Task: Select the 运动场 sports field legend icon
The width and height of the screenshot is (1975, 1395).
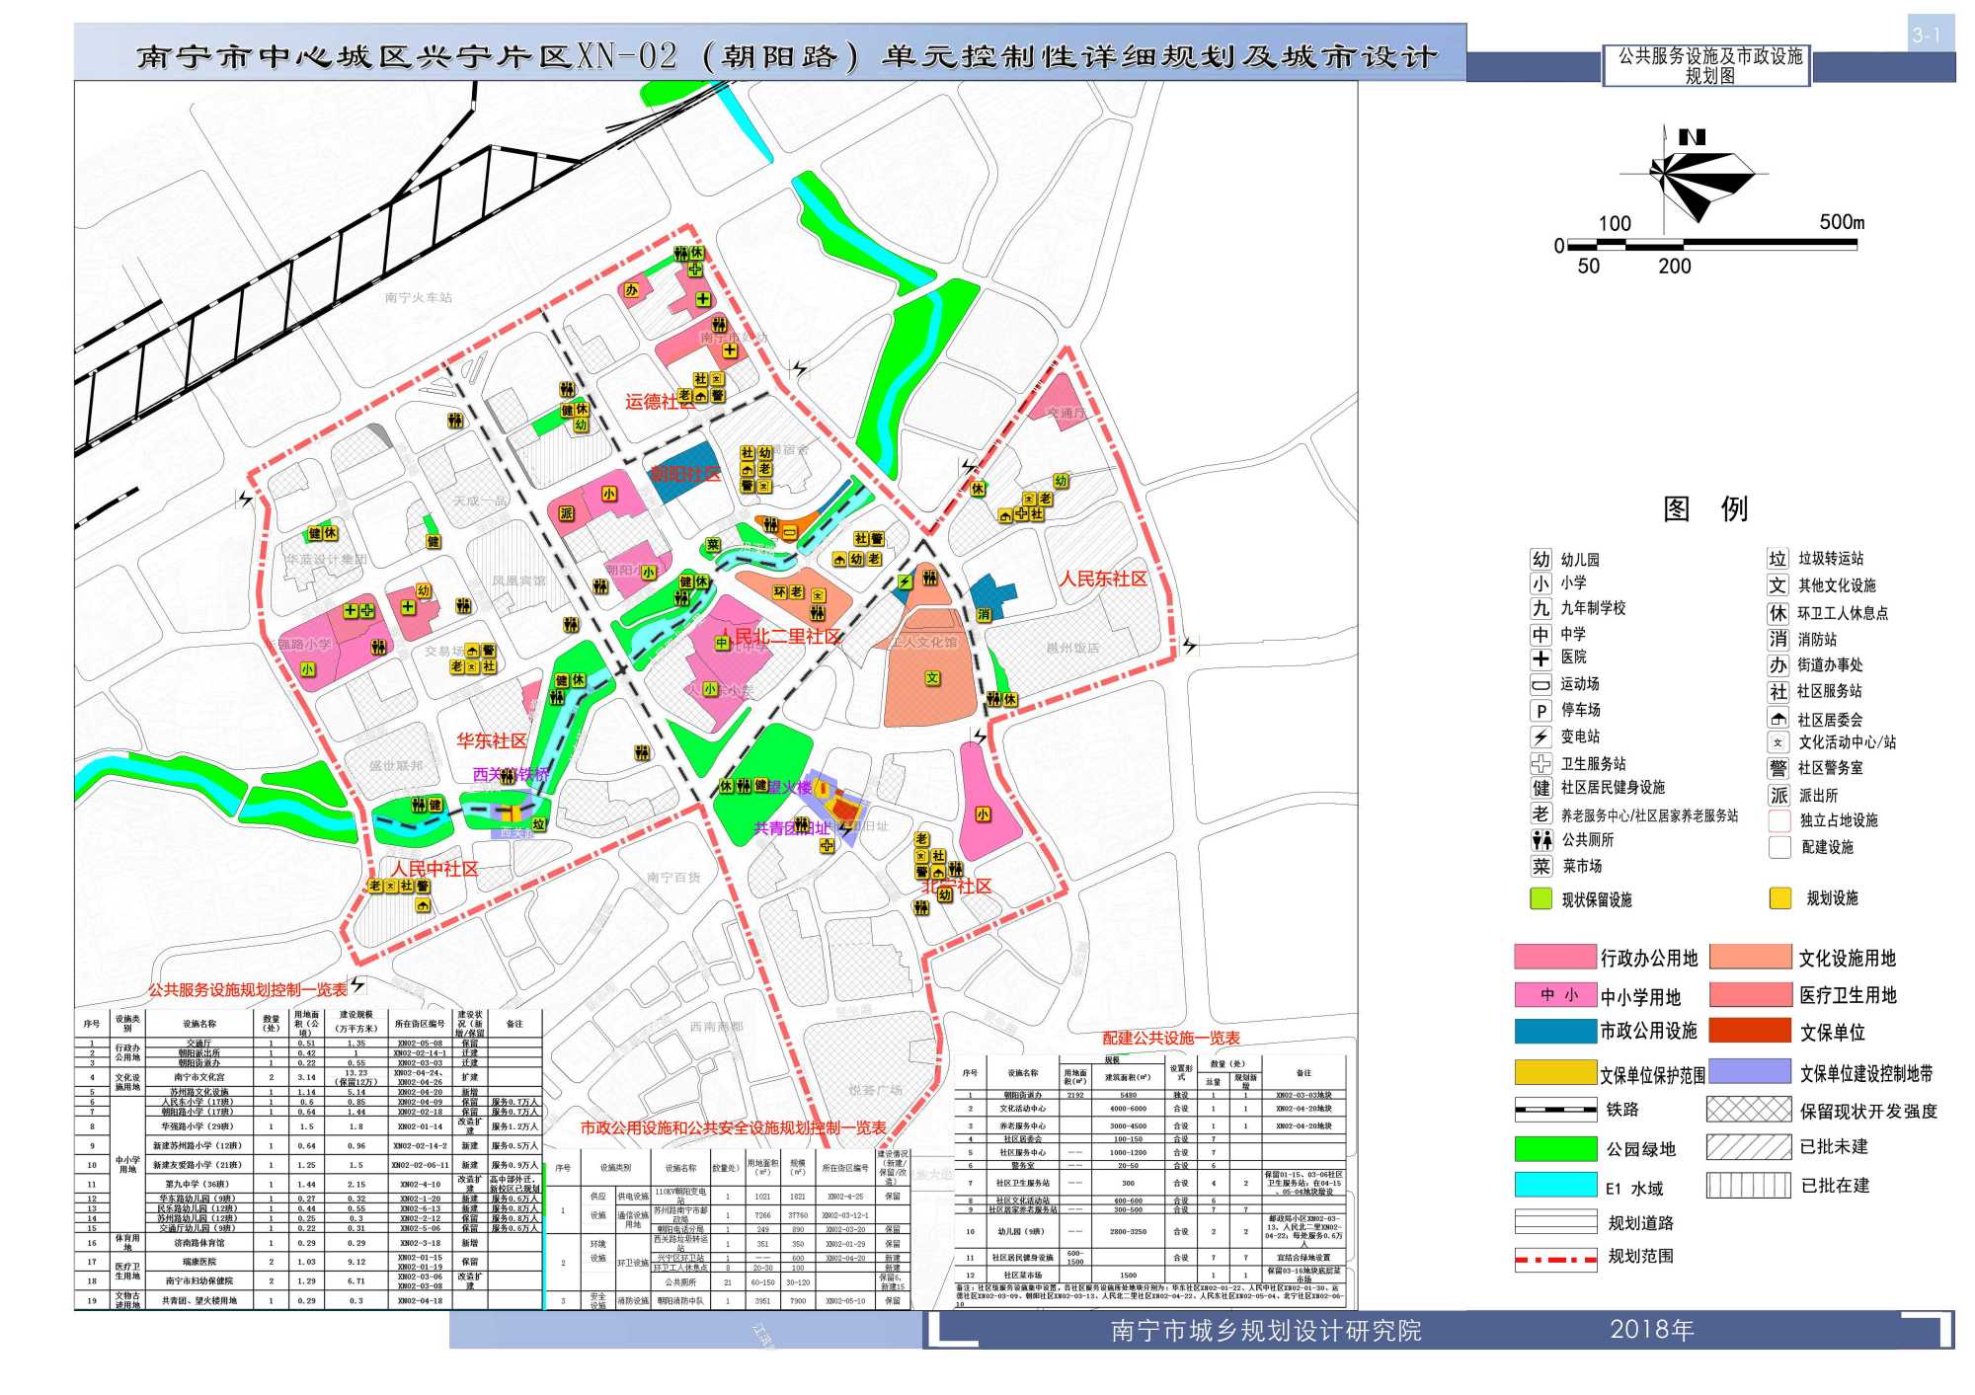Action: click(x=1540, y=684)
